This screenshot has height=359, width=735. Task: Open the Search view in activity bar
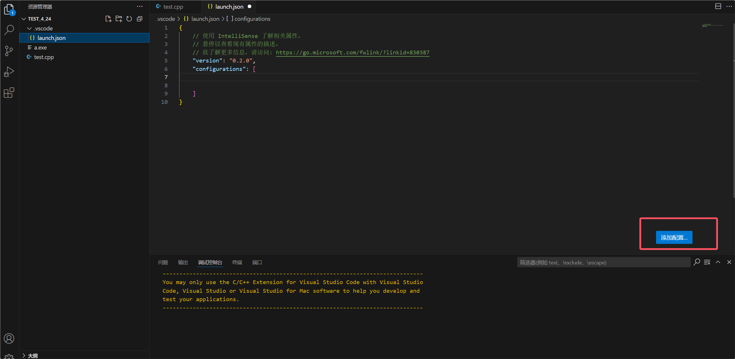coord(9,30)
